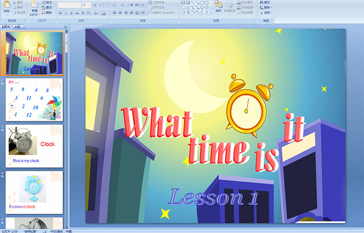Open the font color A dropdown

pos(105,13)
